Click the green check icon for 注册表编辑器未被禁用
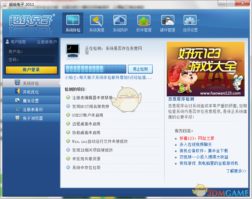The width and height of the screenshot is (252, 199). [x=68, y=97]
